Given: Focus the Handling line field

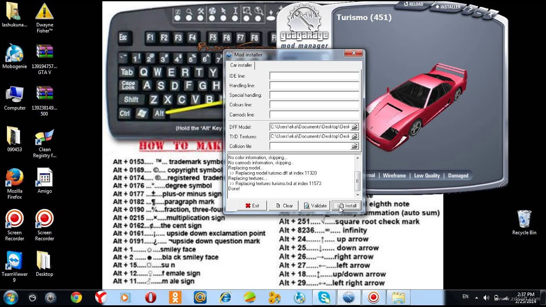Looking at the screenshot, I should coord(314,86).
